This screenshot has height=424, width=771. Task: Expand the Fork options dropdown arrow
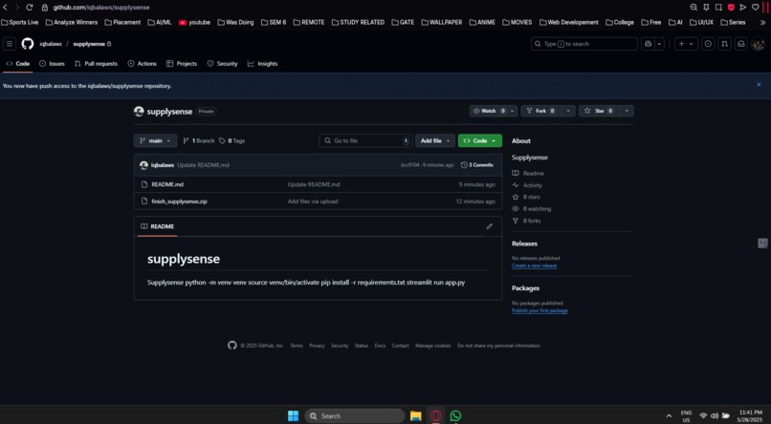point(568,111)
